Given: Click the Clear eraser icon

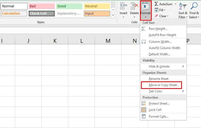Looking at the screenshot, I should (x=156, y=16).
